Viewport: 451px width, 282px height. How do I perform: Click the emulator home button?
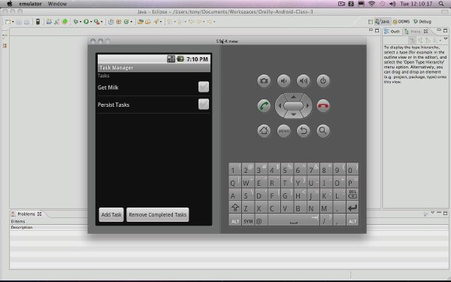(264, 131)
